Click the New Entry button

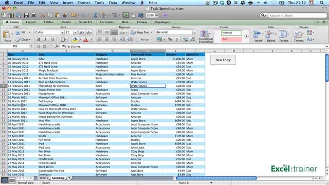(x=223, y=60)
